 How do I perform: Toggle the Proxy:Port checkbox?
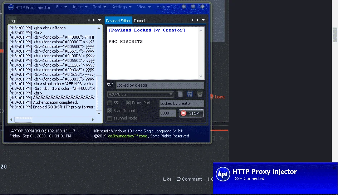128,103
